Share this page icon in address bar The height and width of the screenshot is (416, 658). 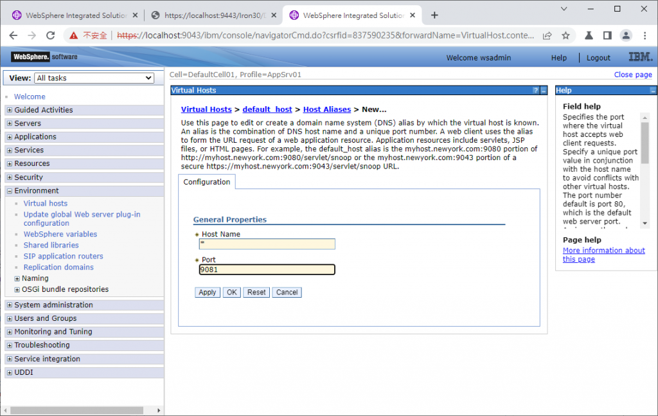[547, 35]
